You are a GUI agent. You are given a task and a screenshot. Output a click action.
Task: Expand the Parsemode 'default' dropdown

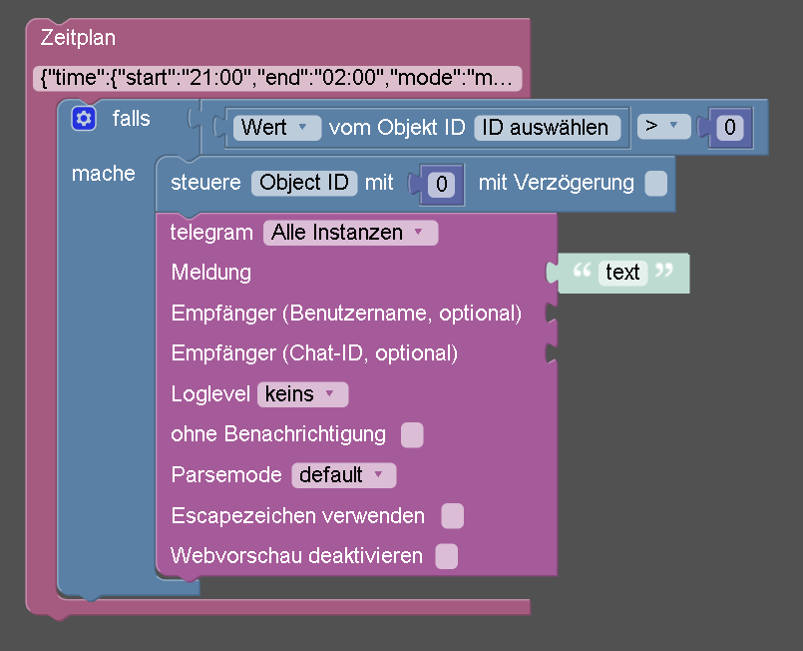pos(343,475)
